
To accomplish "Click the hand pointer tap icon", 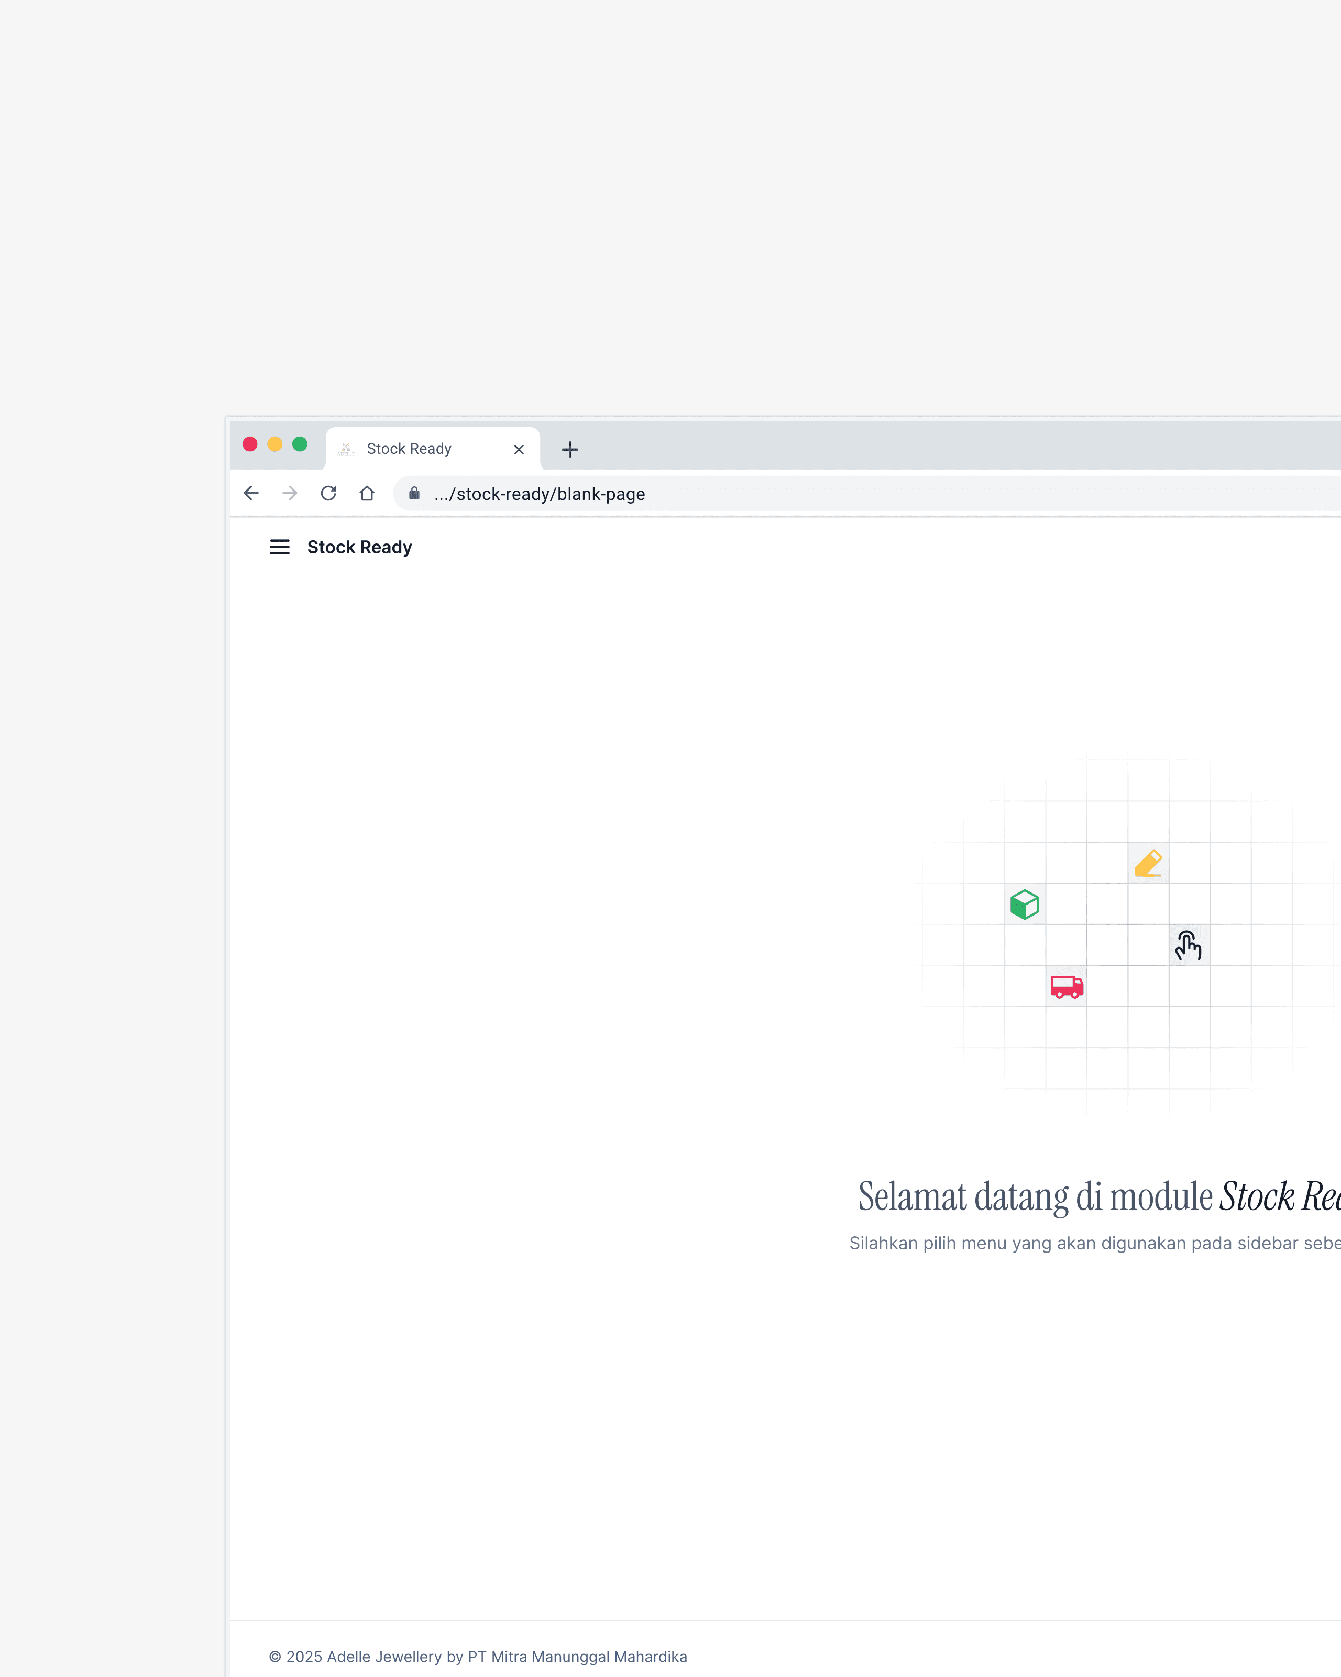I will (1189, 945).
